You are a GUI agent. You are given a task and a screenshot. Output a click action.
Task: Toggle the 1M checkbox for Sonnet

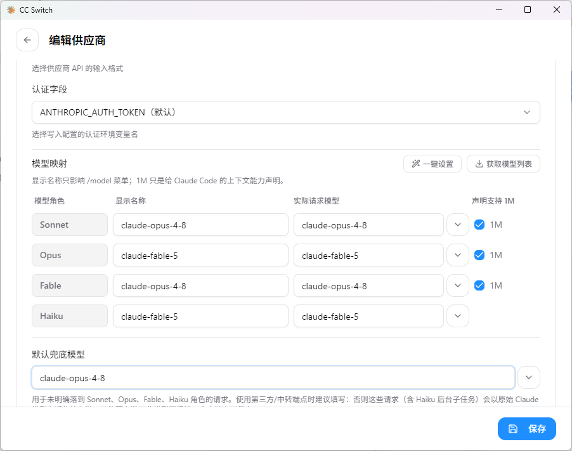click(479, 225)
